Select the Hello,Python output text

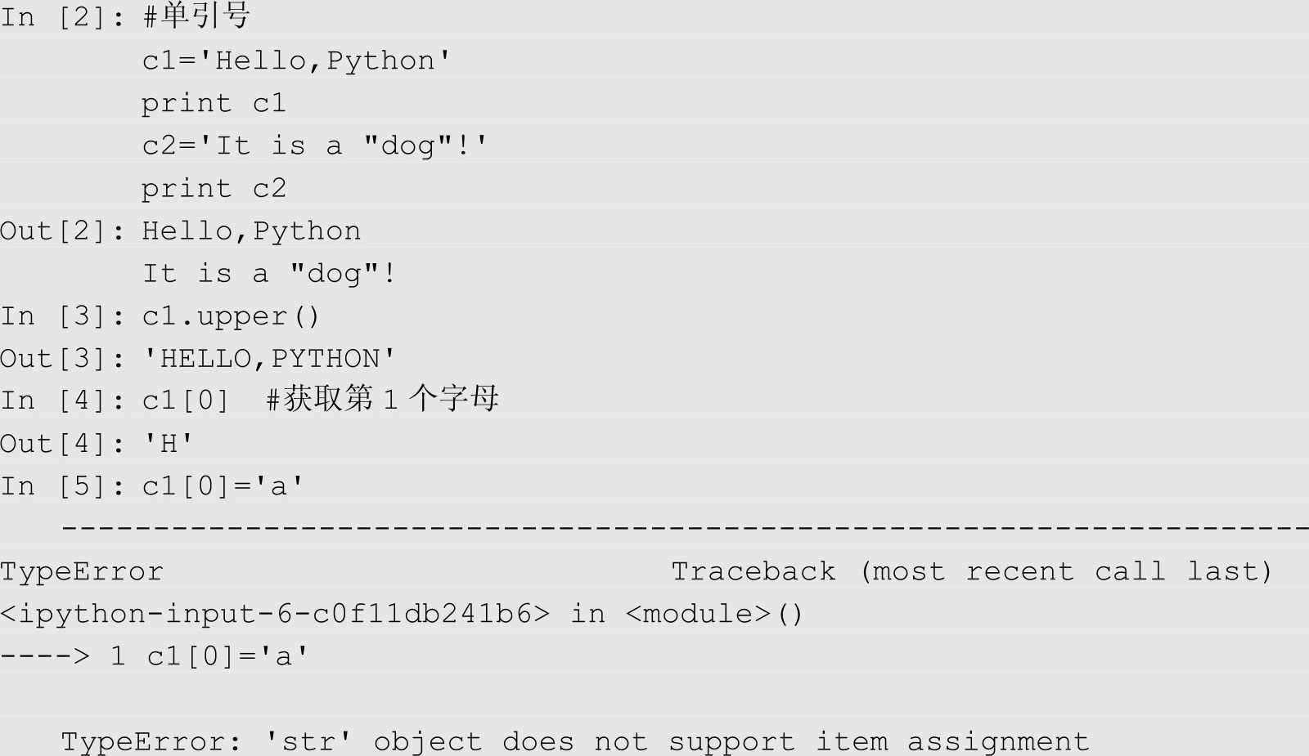251,231
